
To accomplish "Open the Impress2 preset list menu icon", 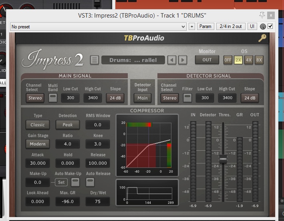I will point(95,60).
